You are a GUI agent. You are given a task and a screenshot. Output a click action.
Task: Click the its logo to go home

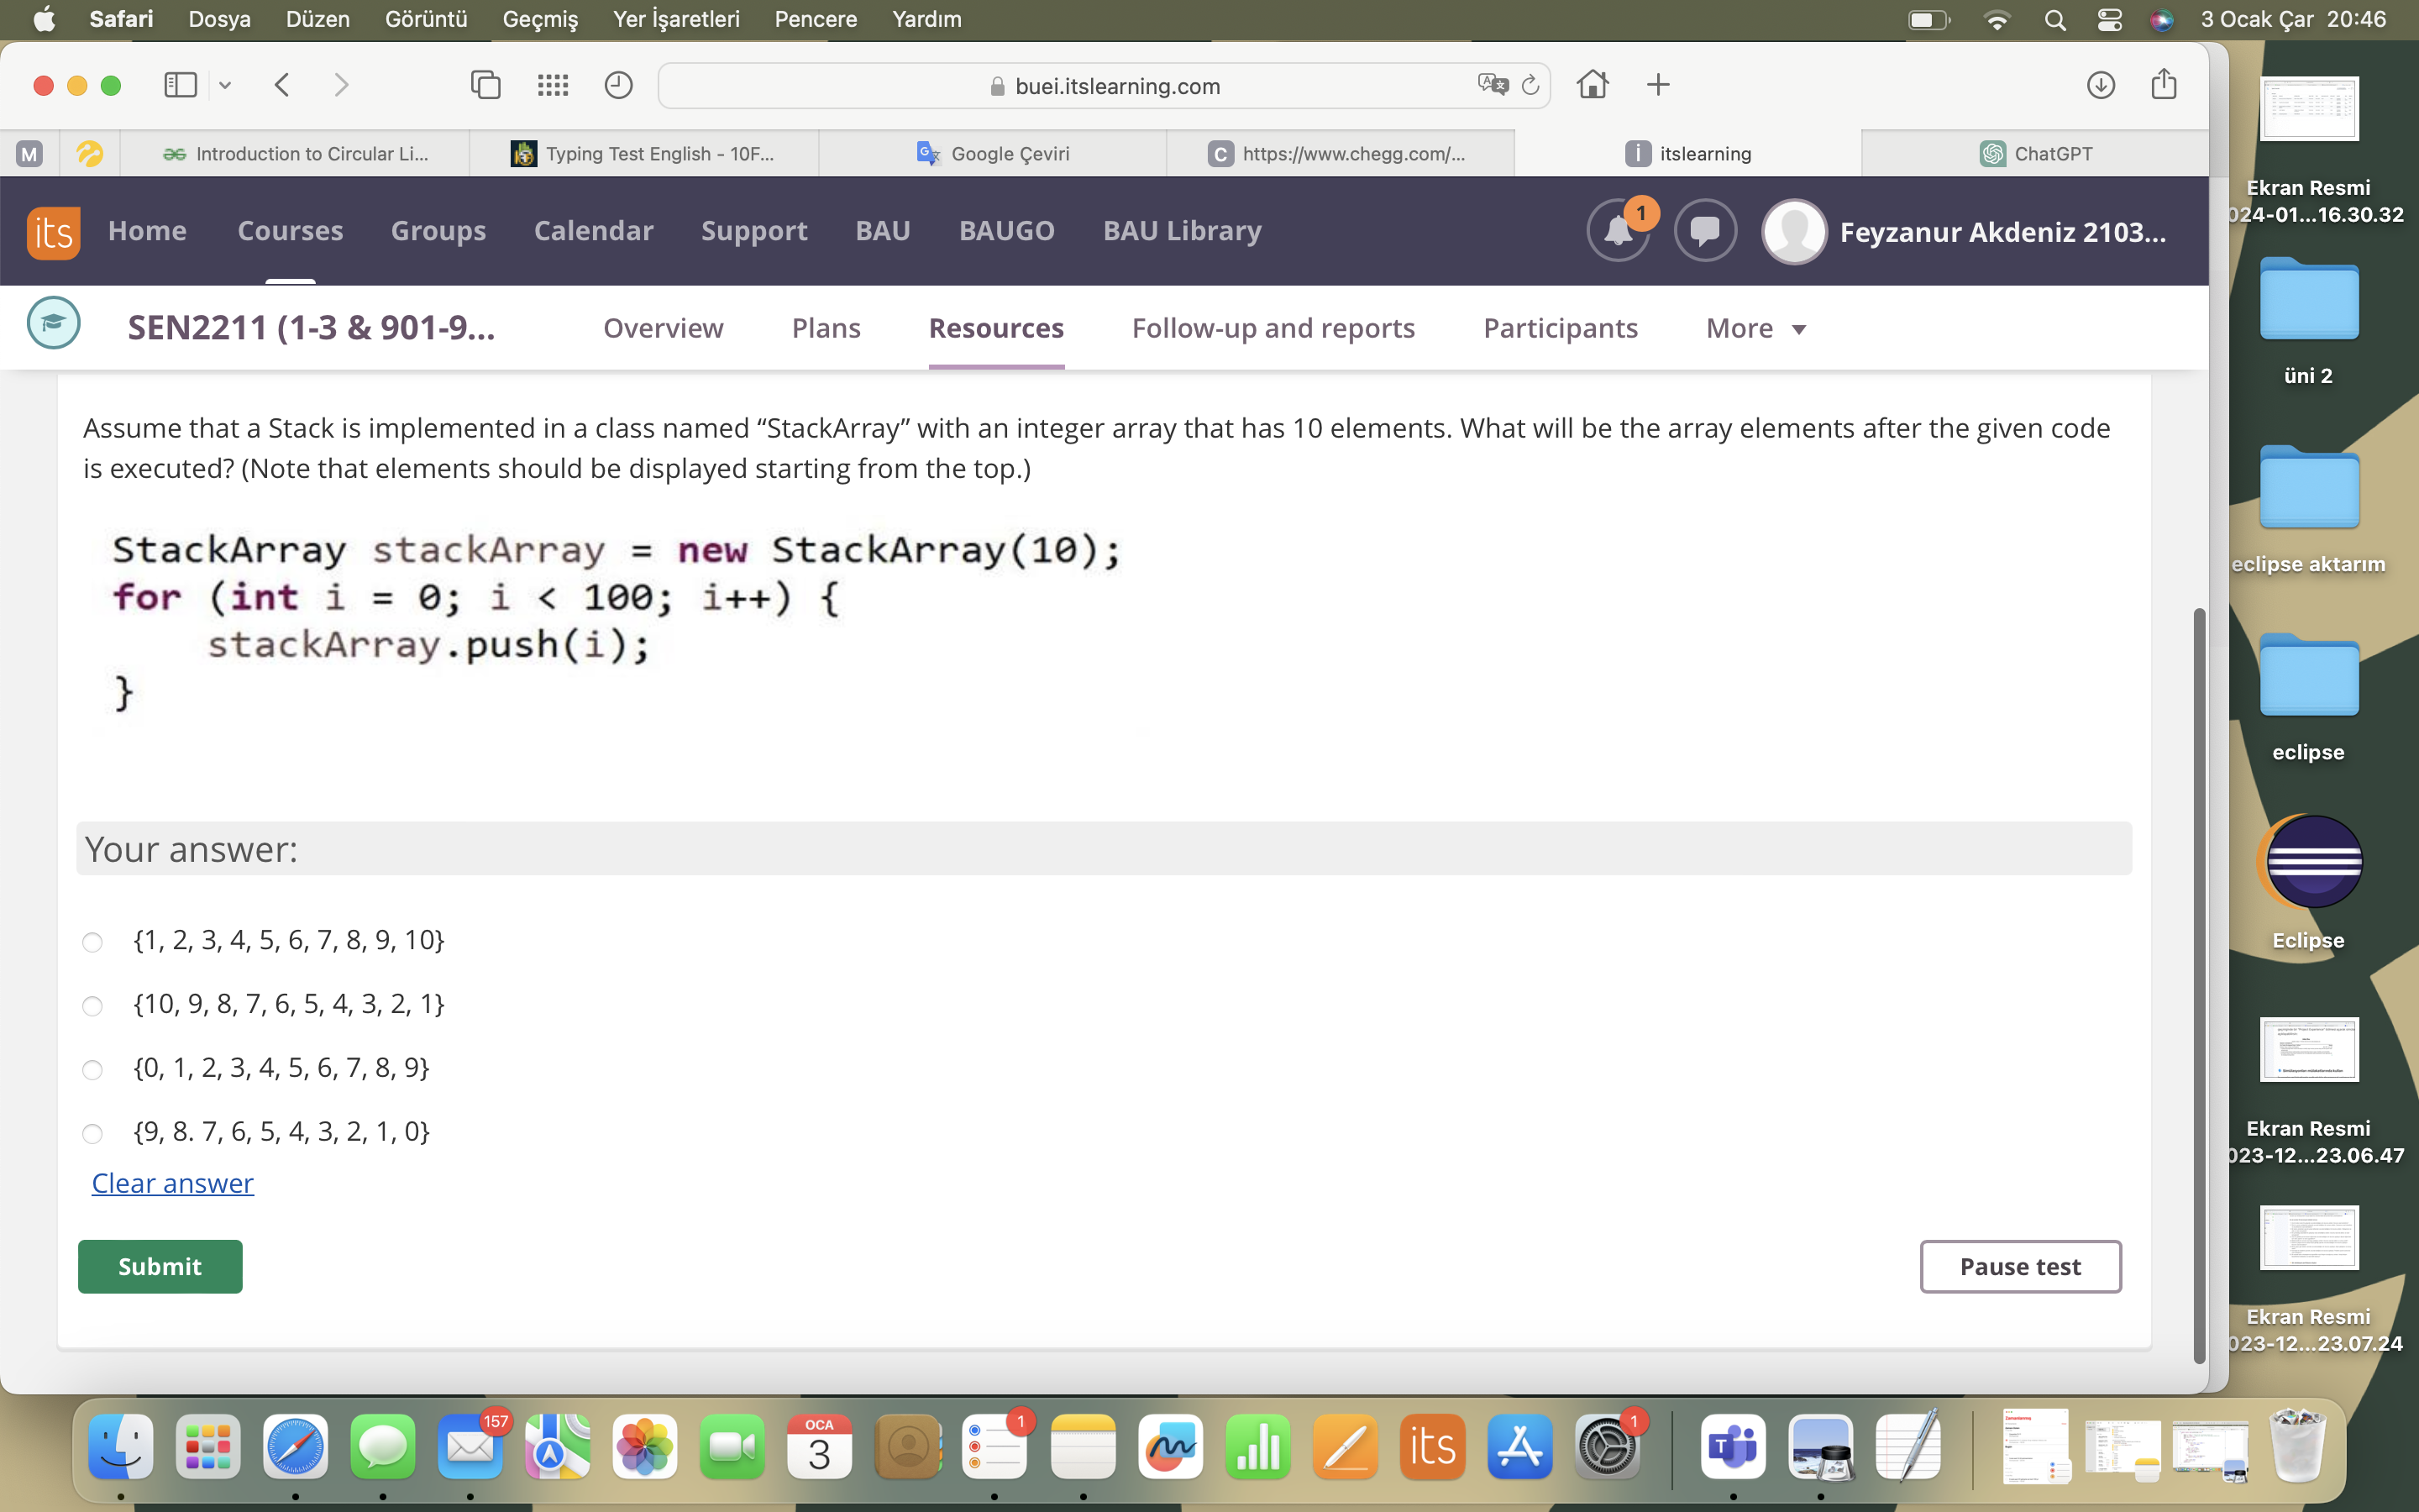pyautogui.click(x=52, y=231)
